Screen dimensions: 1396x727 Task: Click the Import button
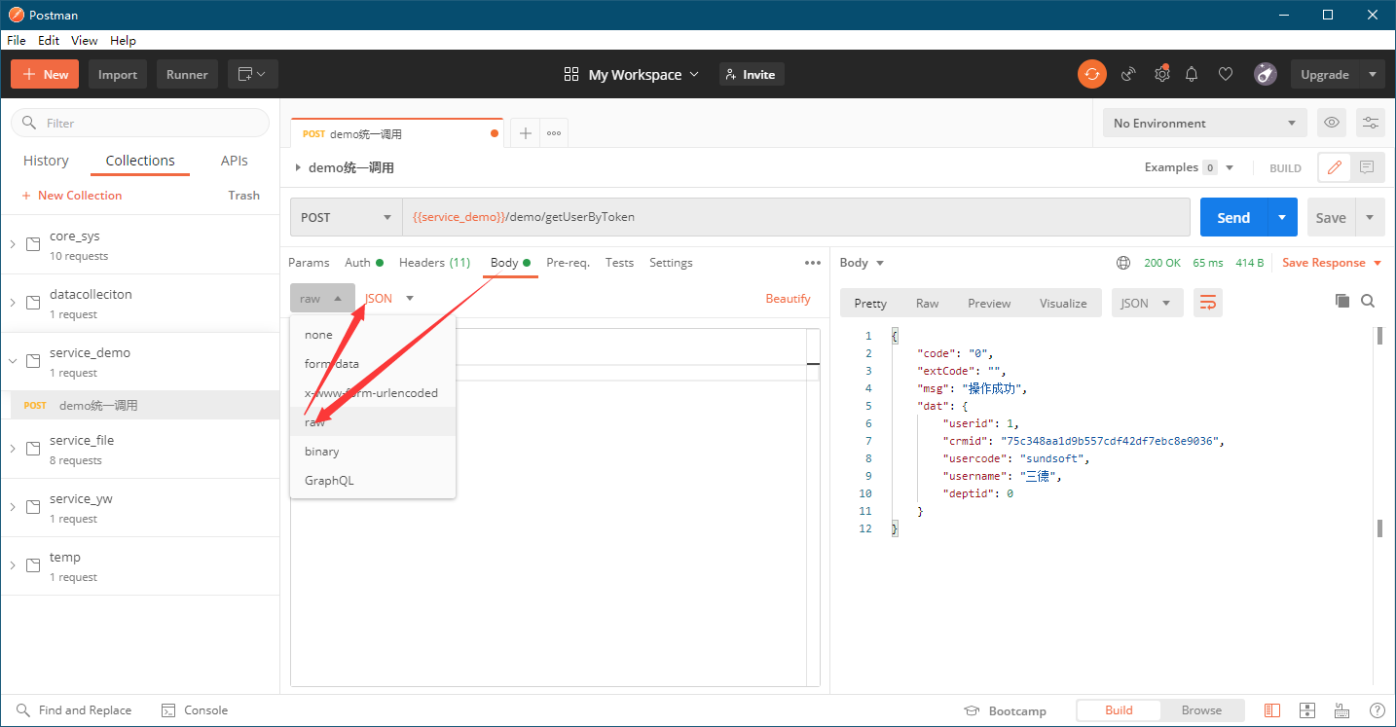pyautogui.click(x=118, y=74)
